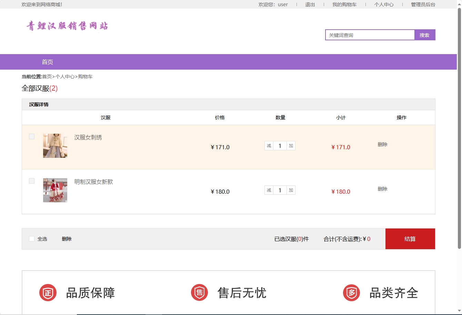The width and height of the screenshot is (462, 315).
Task: Click the 汉服女刺绣 product thumbnail
Action: pyautogui.click(x=55, y=145)
